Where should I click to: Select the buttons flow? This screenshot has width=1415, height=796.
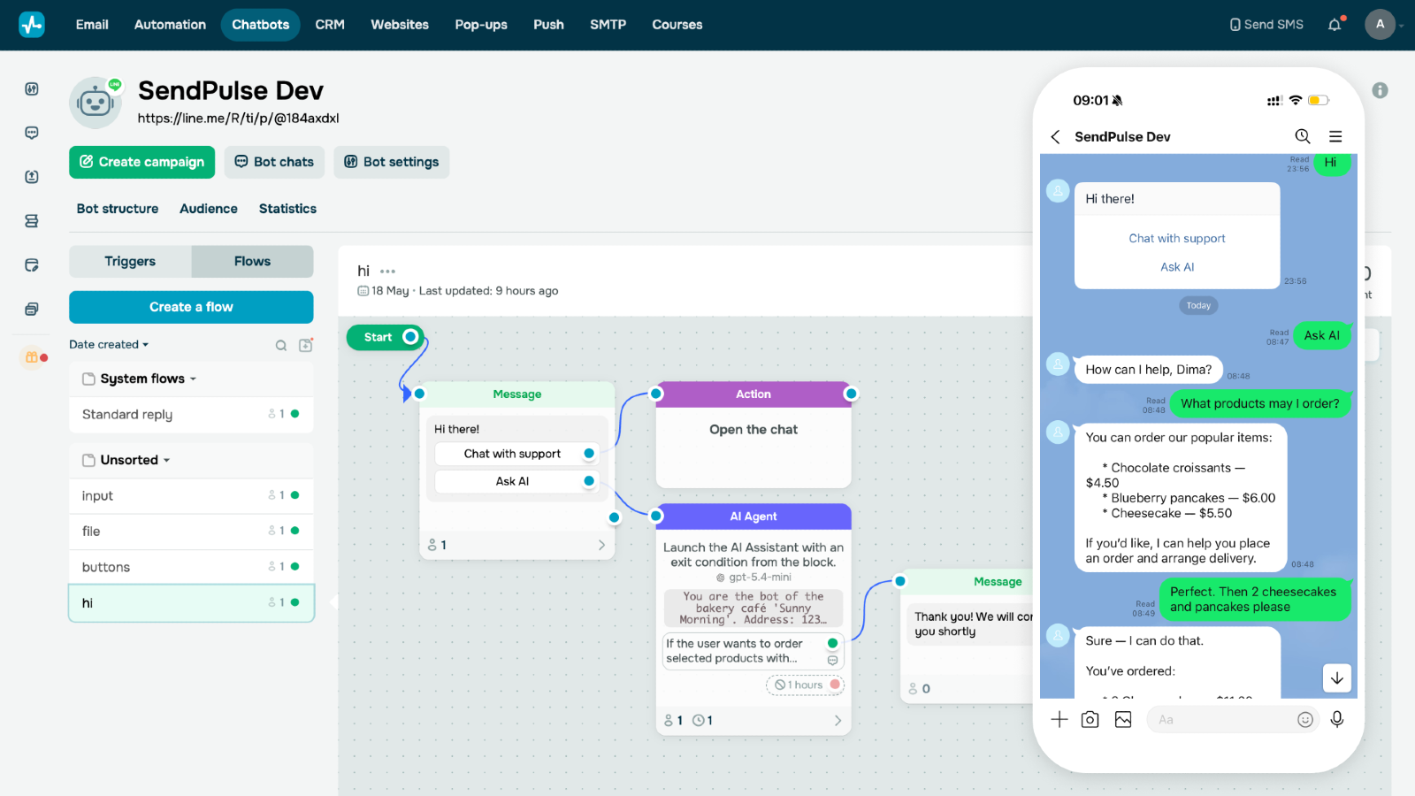[x=191, y=567]
